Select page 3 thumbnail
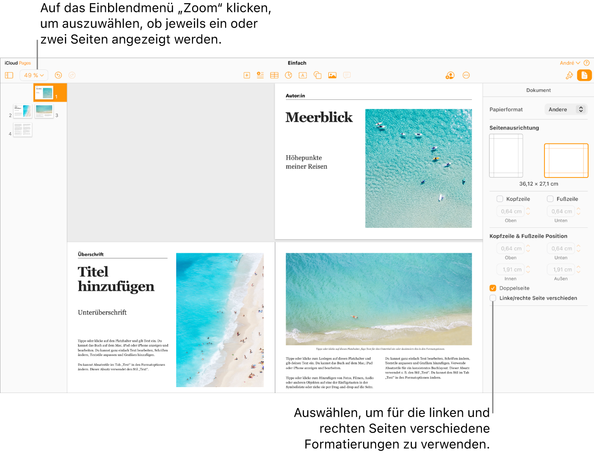 (44, 111)
